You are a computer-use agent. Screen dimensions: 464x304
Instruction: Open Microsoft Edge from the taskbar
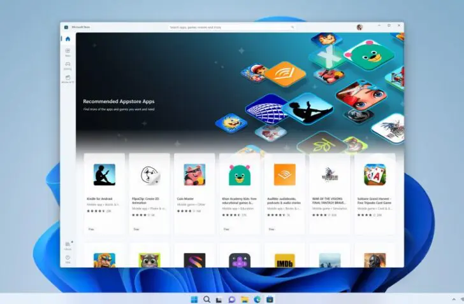257,299
